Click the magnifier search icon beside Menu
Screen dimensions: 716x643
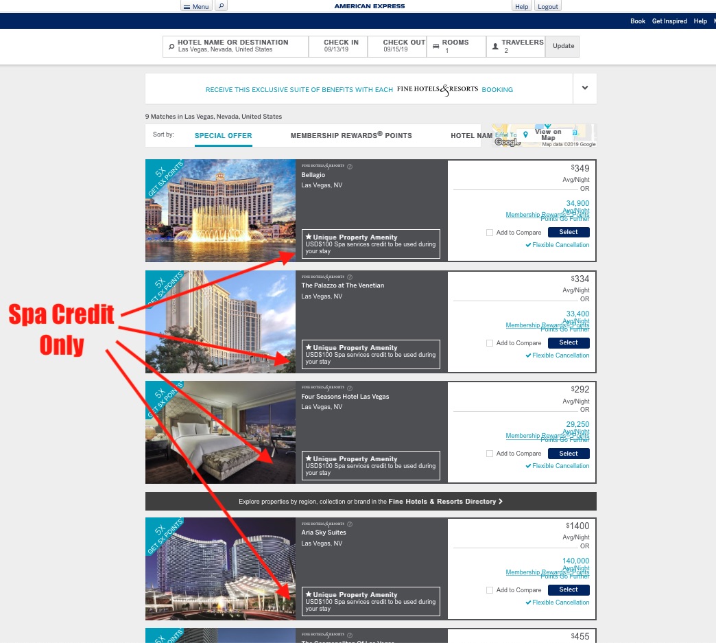221,5
